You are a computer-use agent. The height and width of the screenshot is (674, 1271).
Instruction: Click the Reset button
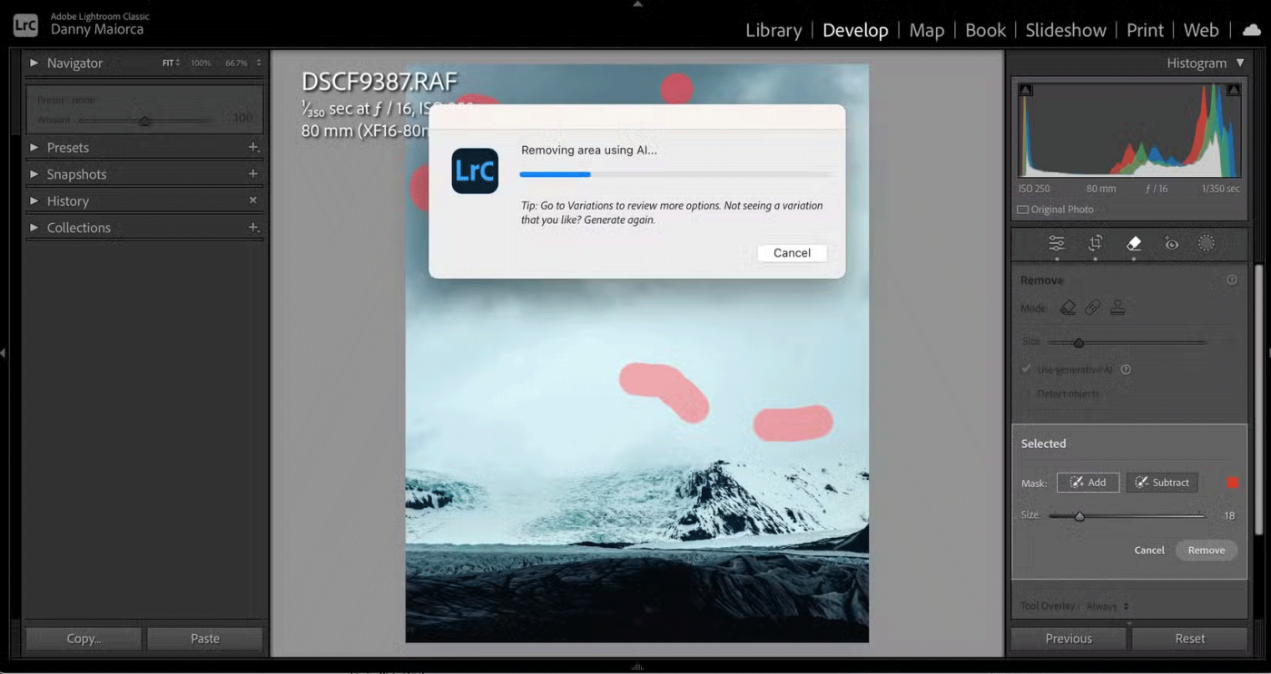pyautogui.click(x=1190, y=639)
